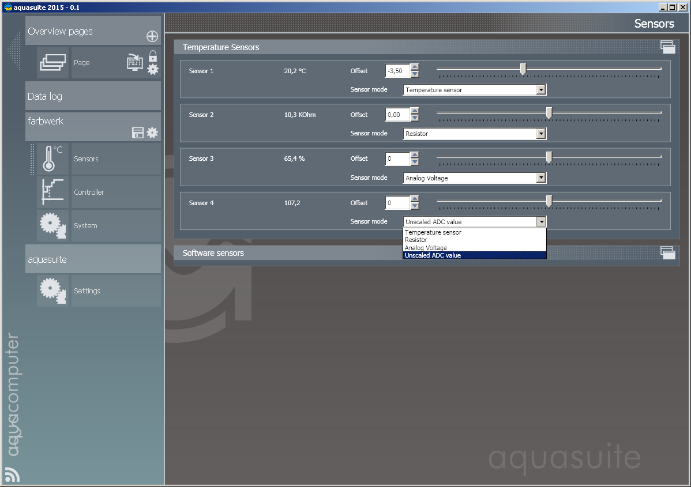This screenshot has height=487, width=691.
Task: Increase Sensor 2 offset with up arrow
Action: [x=415, y=111]
